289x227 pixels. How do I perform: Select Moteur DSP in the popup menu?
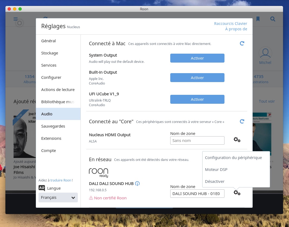pyautogui.click(x=236, y=169)
